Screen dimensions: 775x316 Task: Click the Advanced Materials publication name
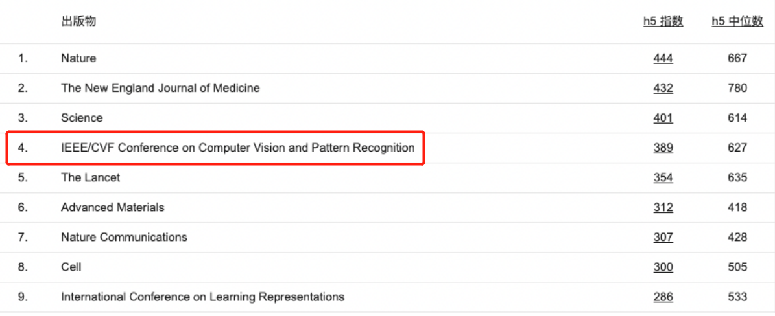click(112, 207)
